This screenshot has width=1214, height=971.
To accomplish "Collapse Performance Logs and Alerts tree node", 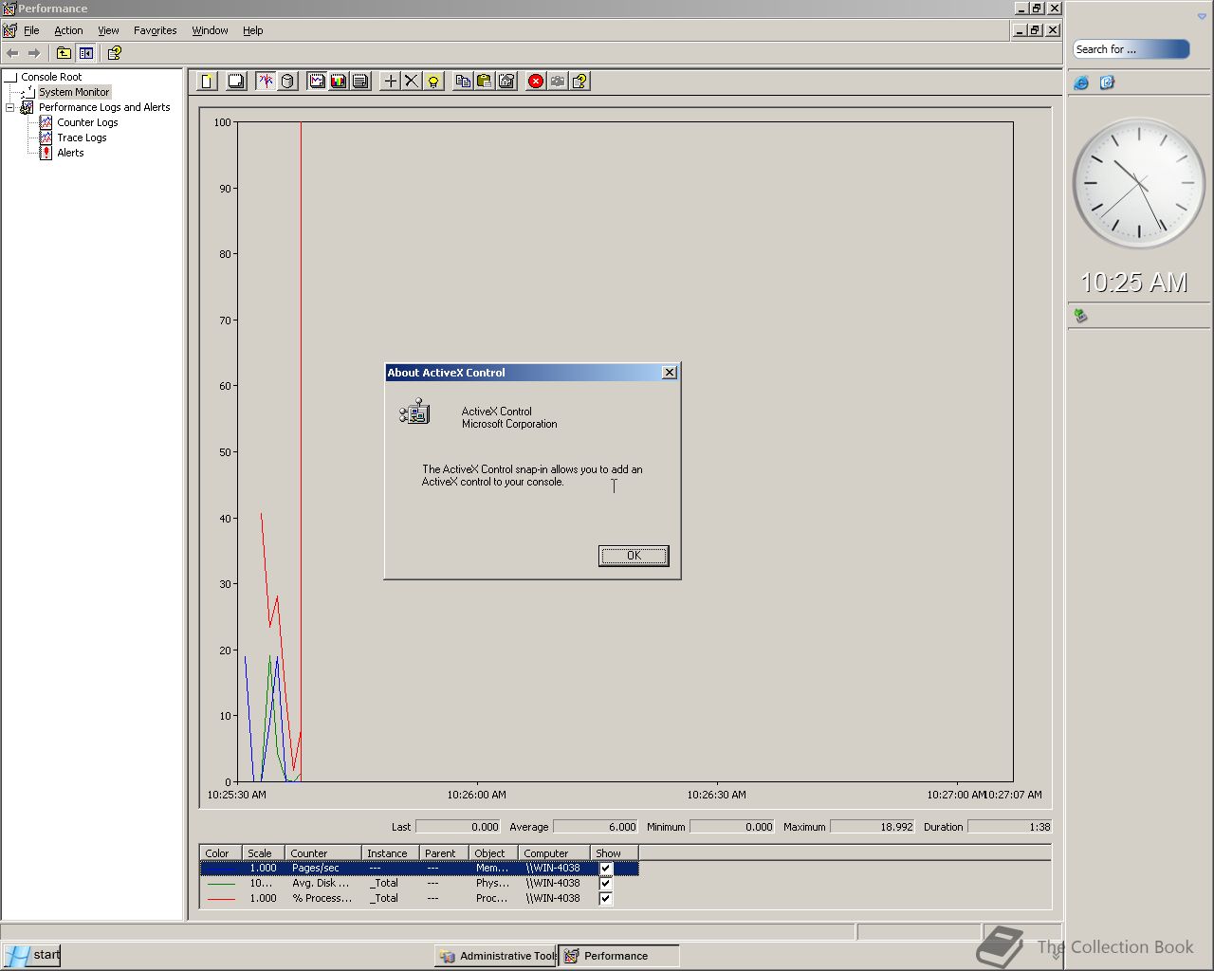I will click(10, 108).
